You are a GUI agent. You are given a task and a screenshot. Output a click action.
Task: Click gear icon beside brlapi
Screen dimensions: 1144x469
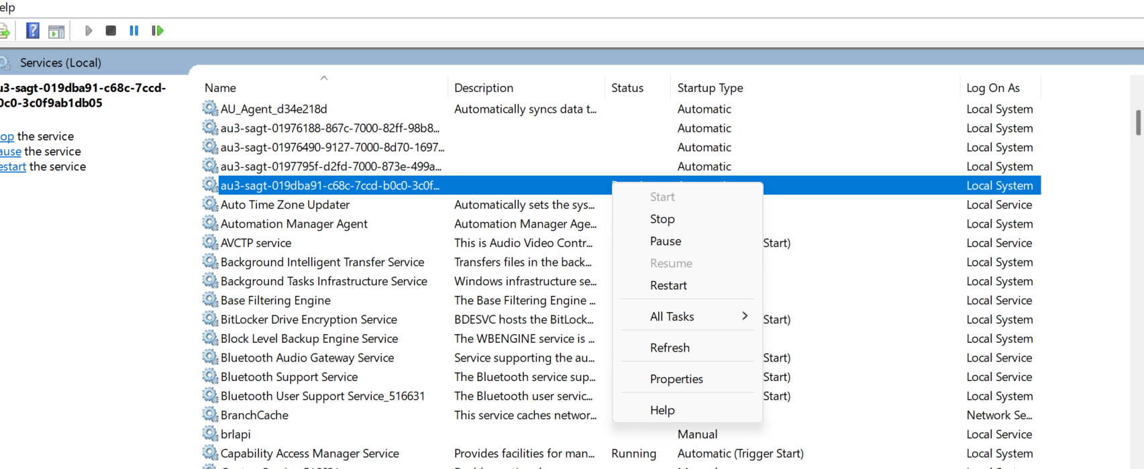point(210,433)
